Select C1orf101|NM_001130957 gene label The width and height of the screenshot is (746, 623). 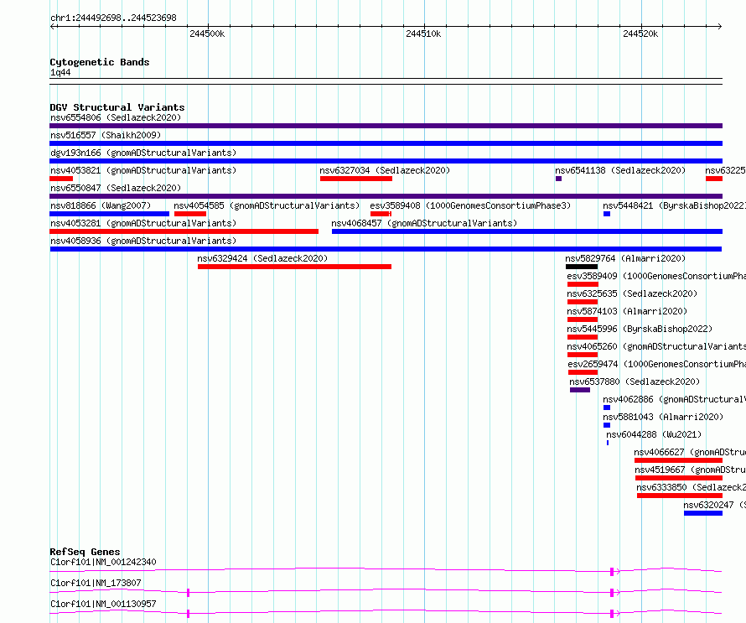point(103,604)
